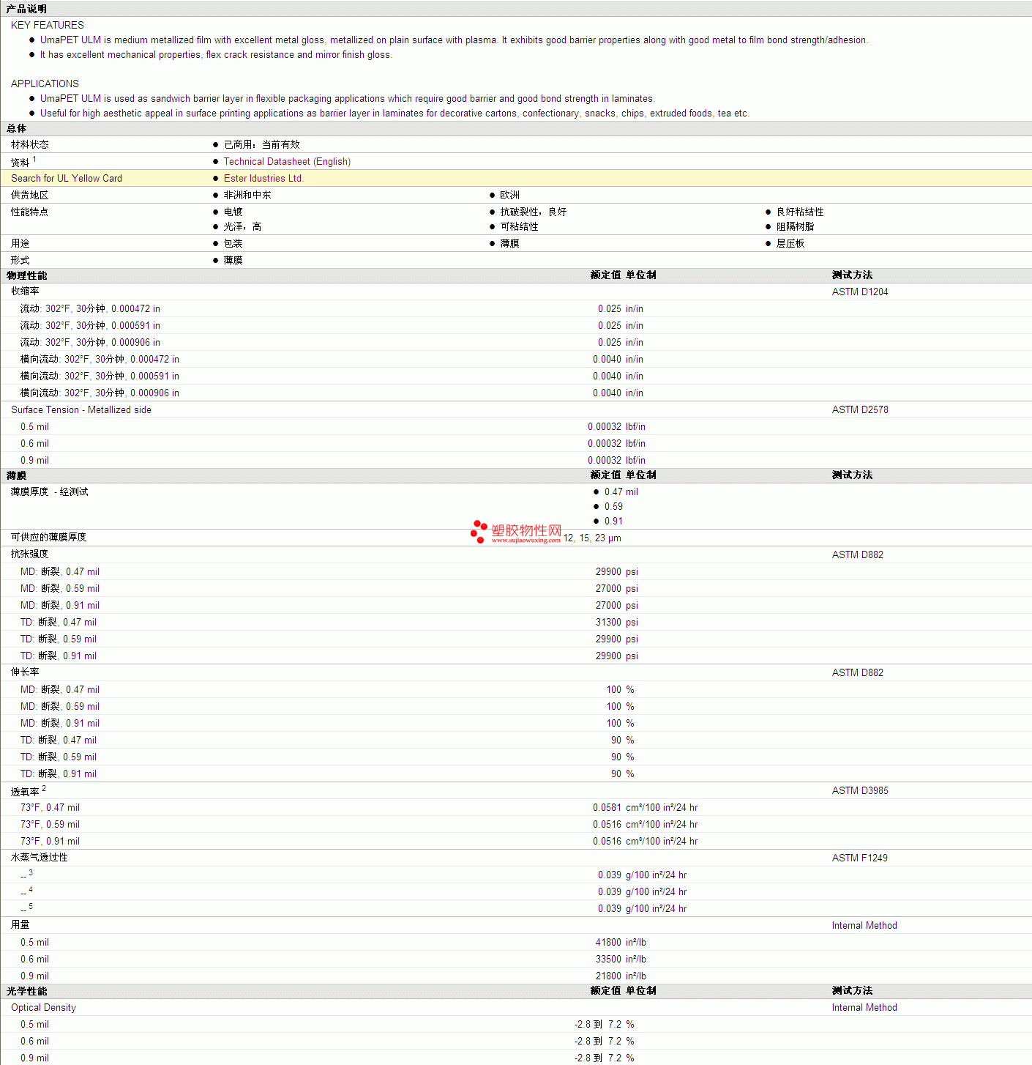
Task: Click the 水蒸气透过性 property label
Action: coord(40,858)
